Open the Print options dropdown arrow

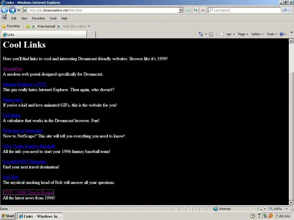[x=234, y=34]
